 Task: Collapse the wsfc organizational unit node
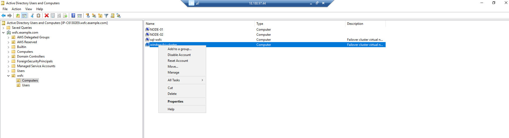(x=8, y=76)
